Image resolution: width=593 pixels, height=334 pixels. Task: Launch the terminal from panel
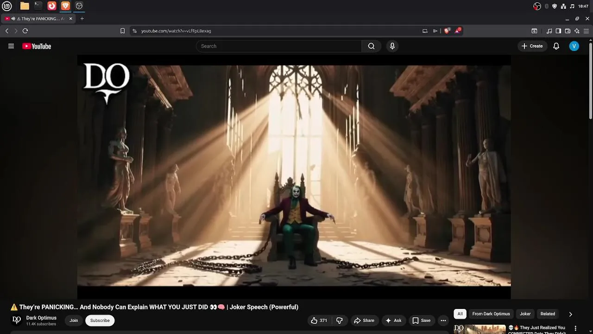[38, 6]
